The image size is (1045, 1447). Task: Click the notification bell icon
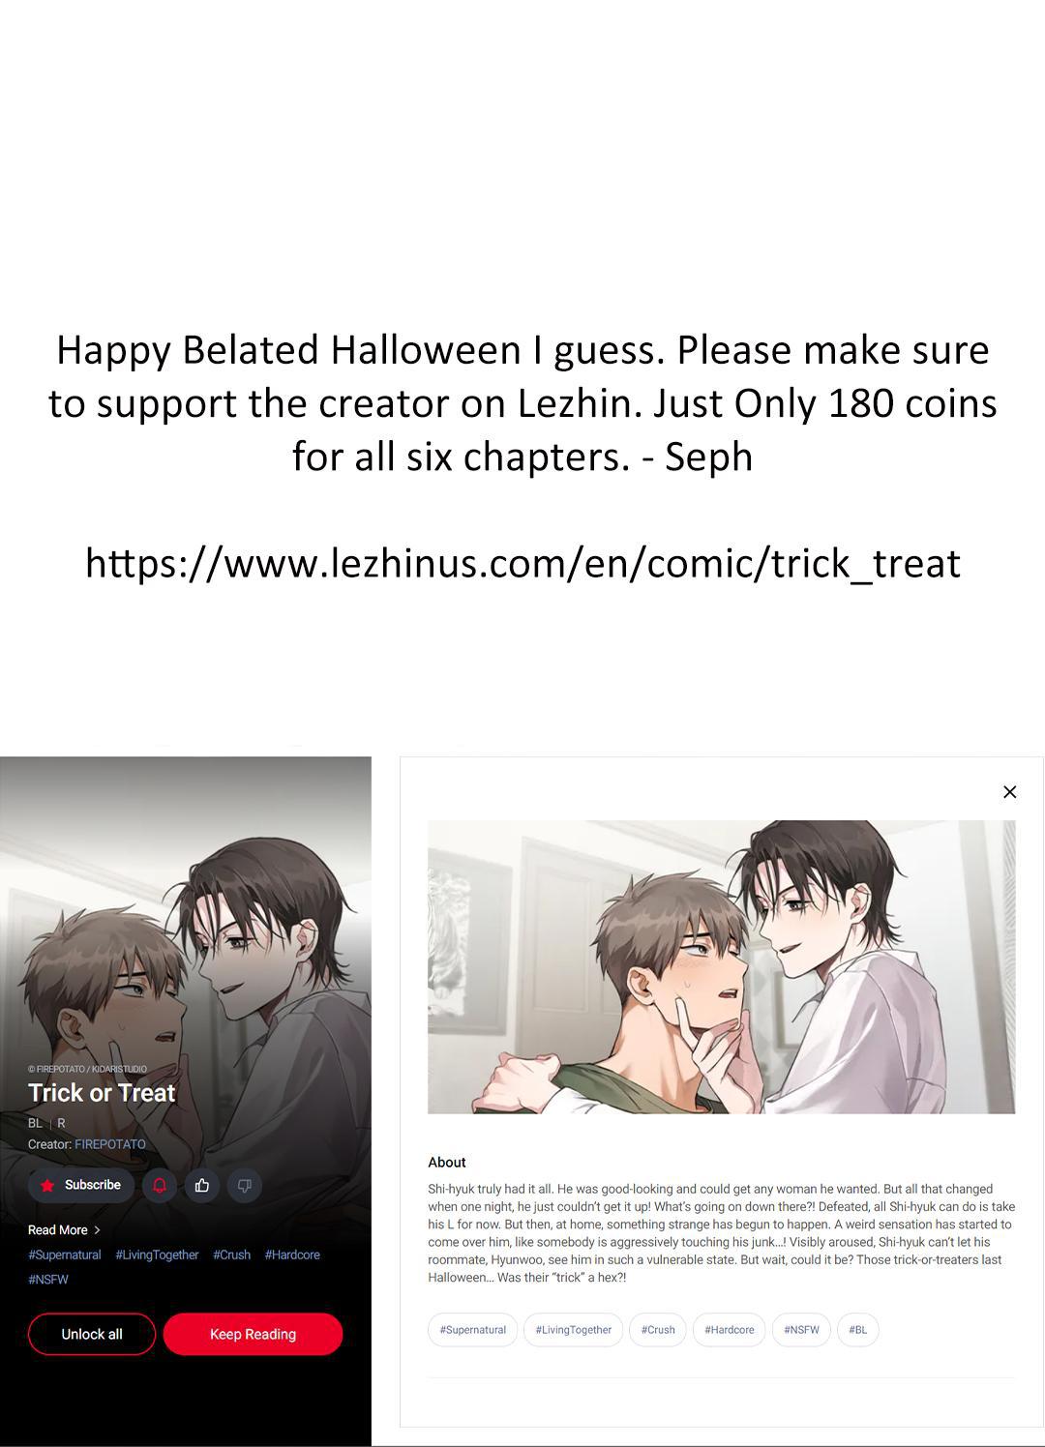(160, 1185)
